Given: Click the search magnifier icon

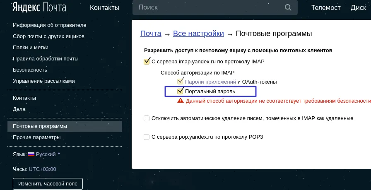Looking at the screenshot, I should [x=288, y=7].
